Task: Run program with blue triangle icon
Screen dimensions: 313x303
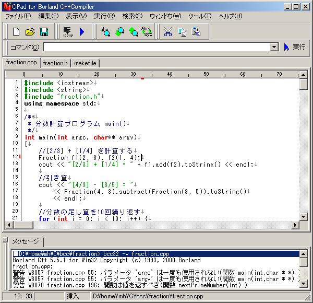Action: point(82,32)
